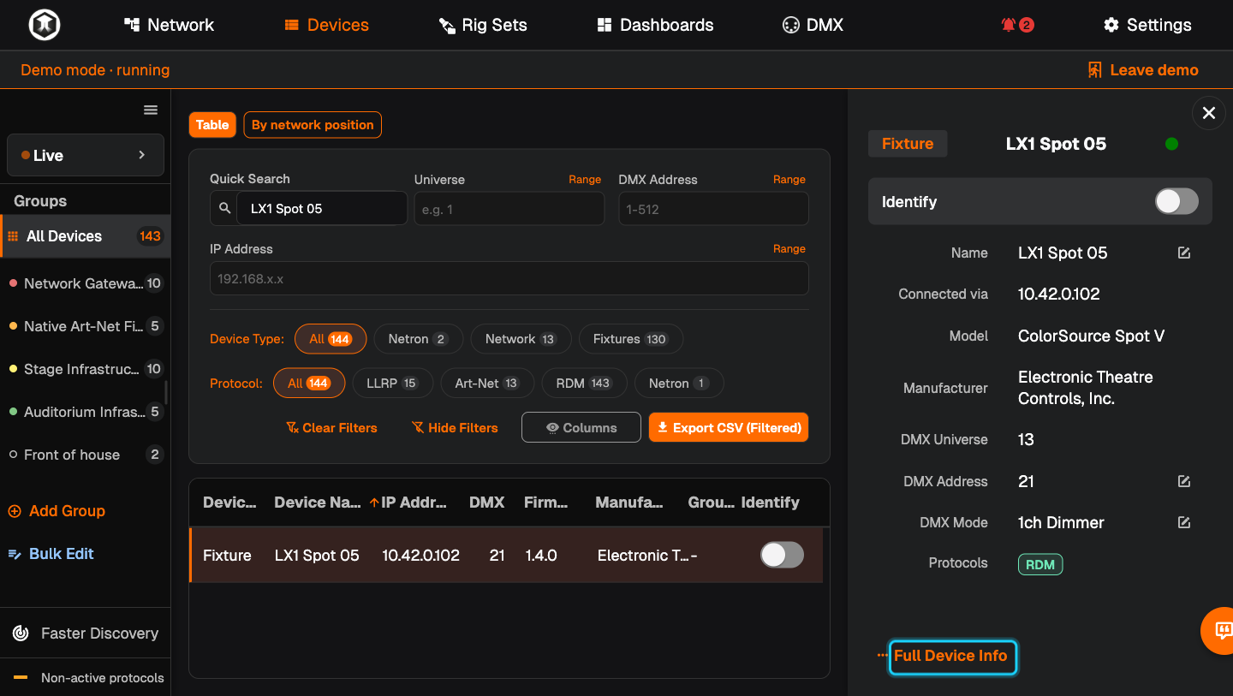Hide the filters panel
The height and width of the screenshot is (696, 1233).
pyautogui.click(x=455, y=427)
